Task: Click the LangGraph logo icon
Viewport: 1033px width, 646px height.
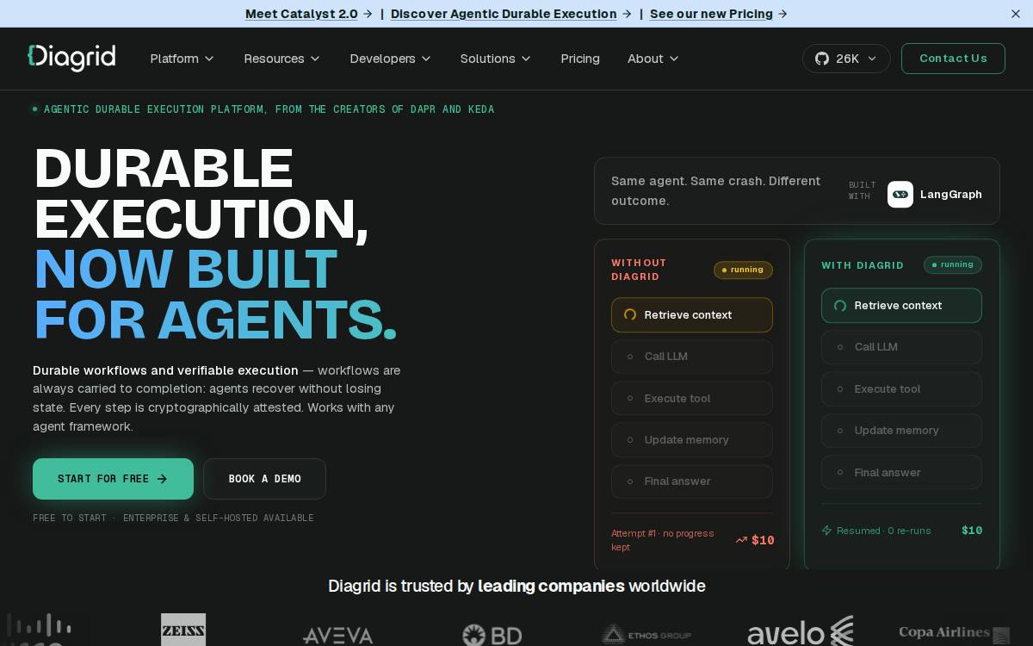Action: [900, 195]
